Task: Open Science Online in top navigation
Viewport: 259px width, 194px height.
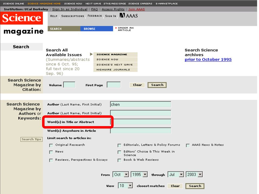Action: (13, 4)
